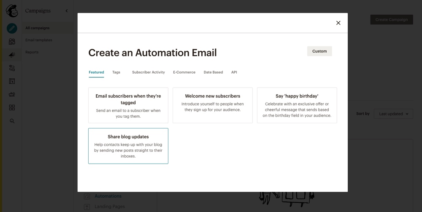The height and width of the screenshot is (212, 422).
Task: Choose Email subscribers when they're tagged card
Action: click(128, 106)
